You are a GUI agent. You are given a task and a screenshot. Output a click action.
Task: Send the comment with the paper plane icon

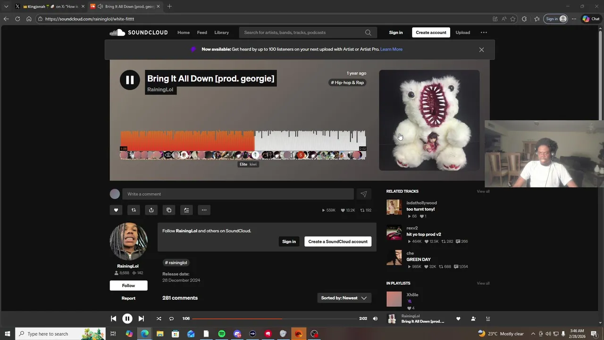coord(364,194)
